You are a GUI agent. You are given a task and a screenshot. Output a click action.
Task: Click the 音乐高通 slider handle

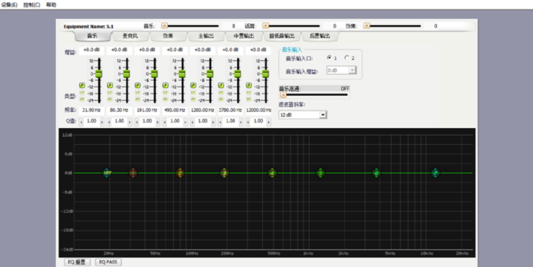click(283, 95)
